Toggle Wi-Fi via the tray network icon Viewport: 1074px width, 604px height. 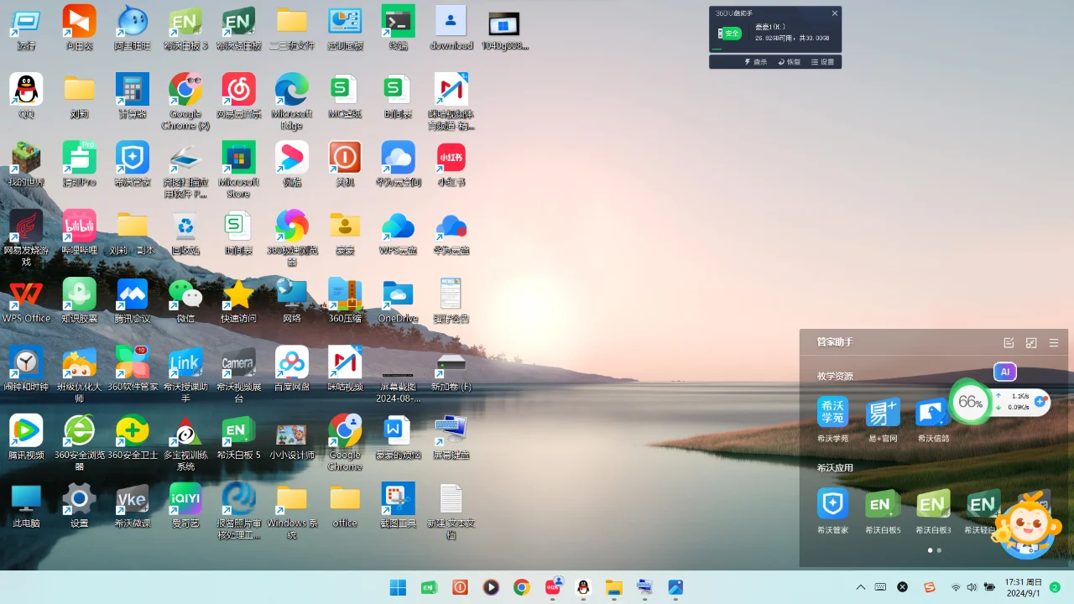955,586
